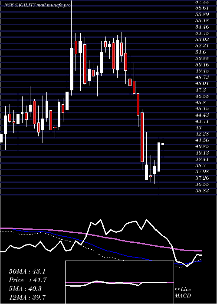This screenshot has width=217, height=304.
Task: Click the 43 price axis label
Action: click(x=198, y=128)
